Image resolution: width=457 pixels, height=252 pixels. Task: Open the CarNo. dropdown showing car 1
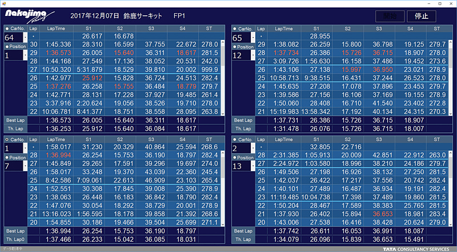pos(25,148)
